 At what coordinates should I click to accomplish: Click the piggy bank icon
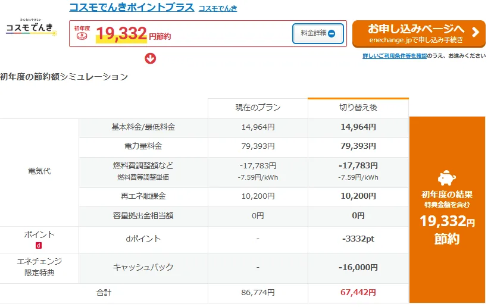[x=447, y=178]
